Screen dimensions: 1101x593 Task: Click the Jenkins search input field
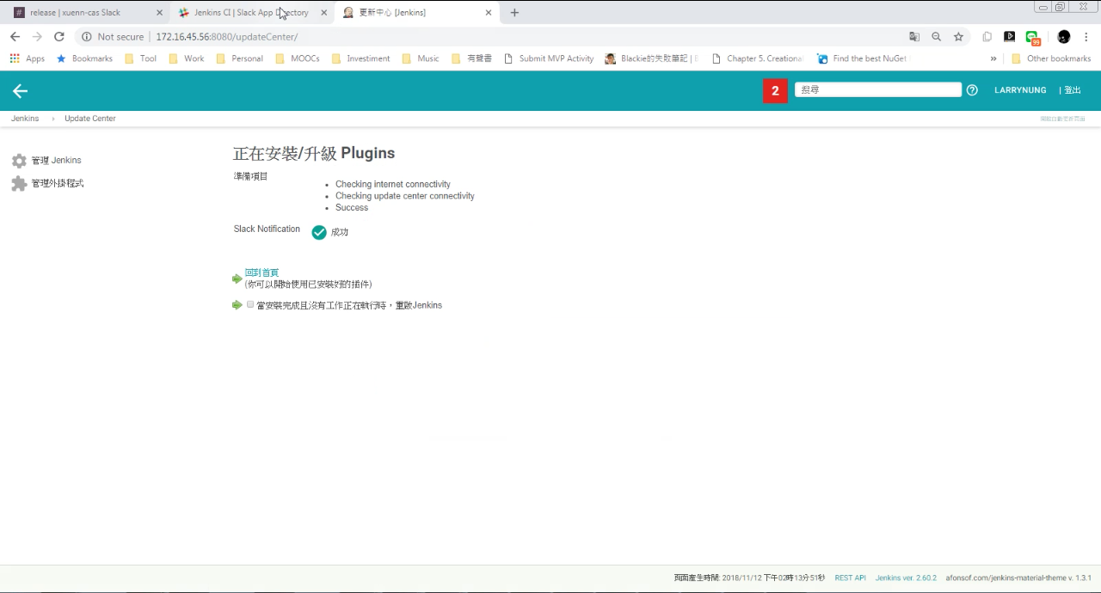coord(877,90)
